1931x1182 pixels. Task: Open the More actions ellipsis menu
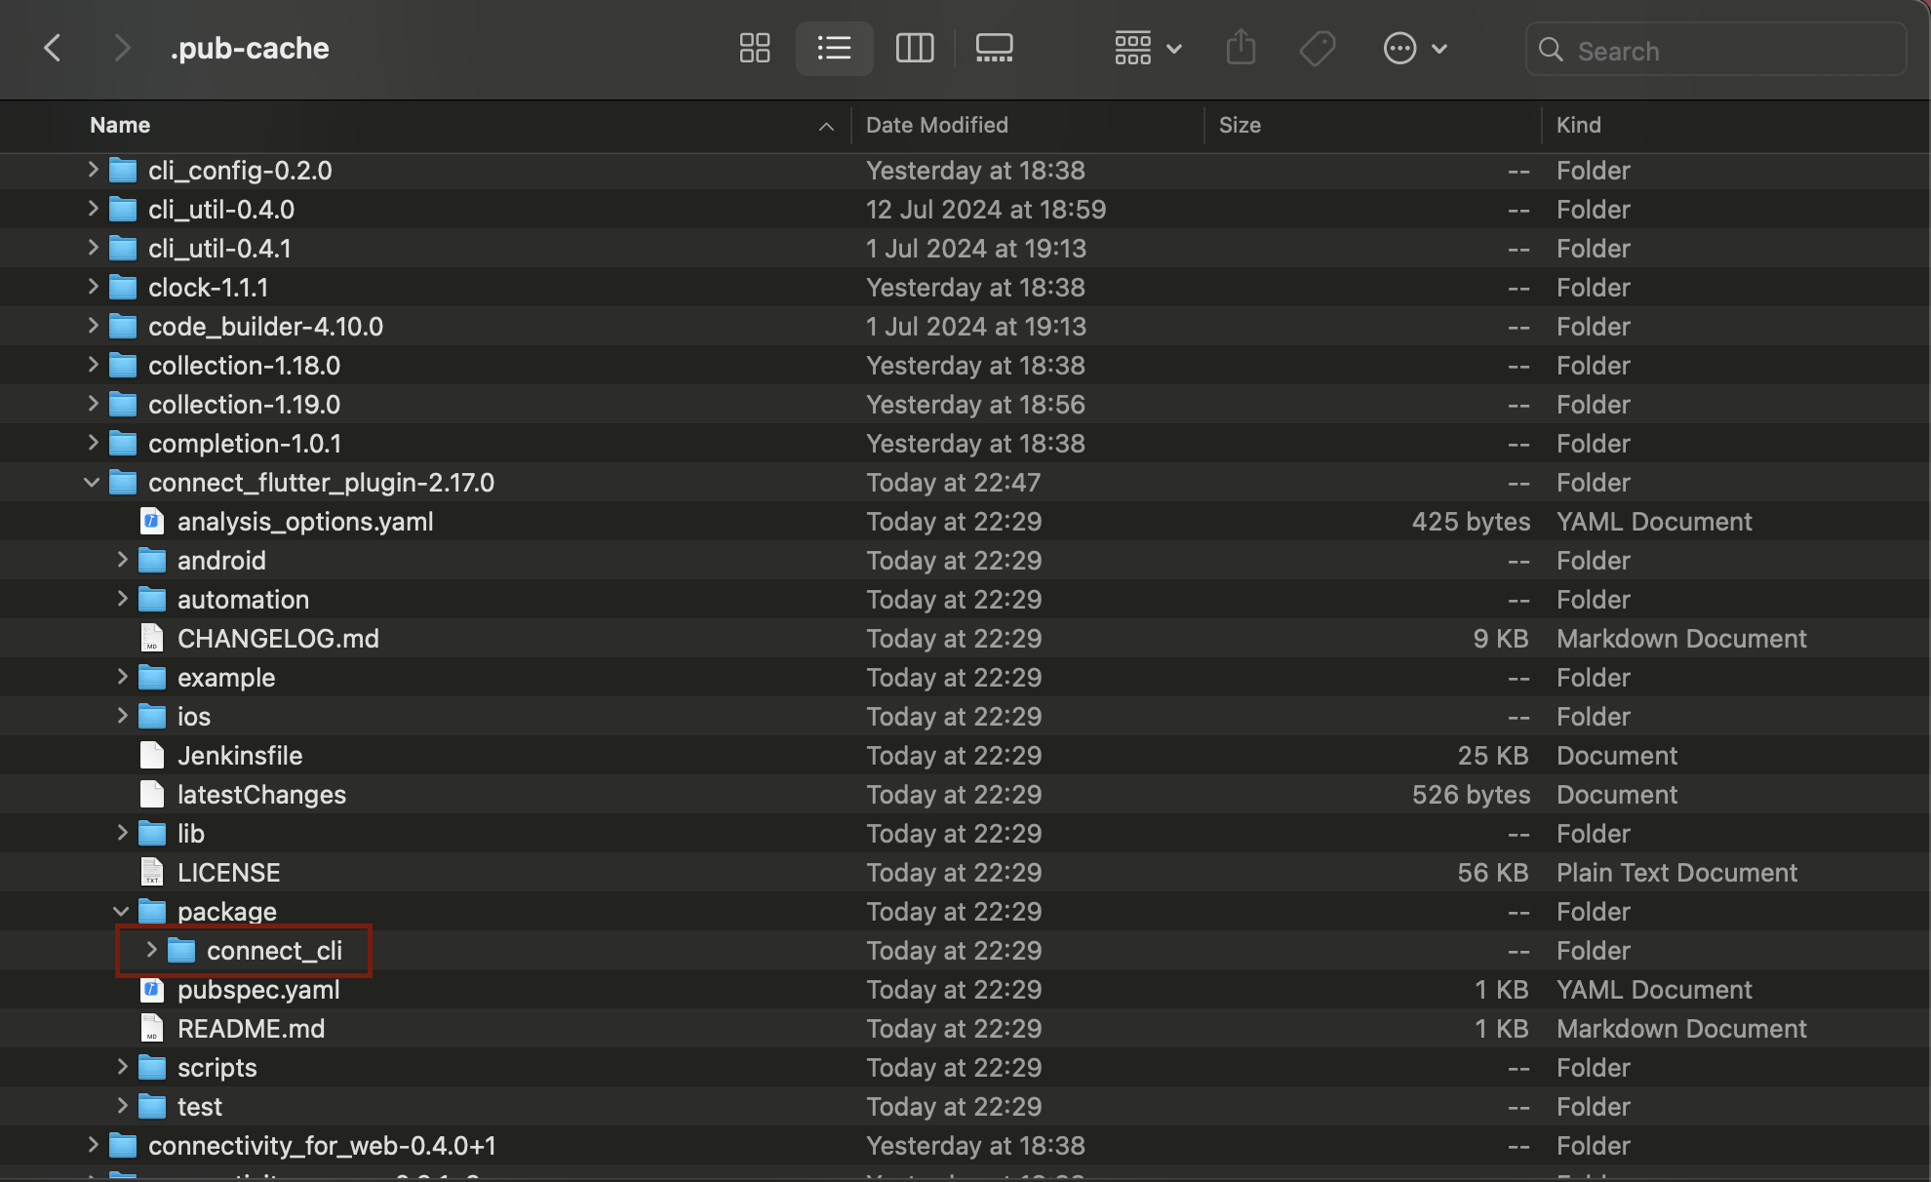1415,48
